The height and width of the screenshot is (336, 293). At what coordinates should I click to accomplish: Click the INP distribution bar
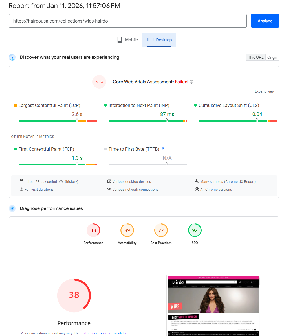point(147,121)
